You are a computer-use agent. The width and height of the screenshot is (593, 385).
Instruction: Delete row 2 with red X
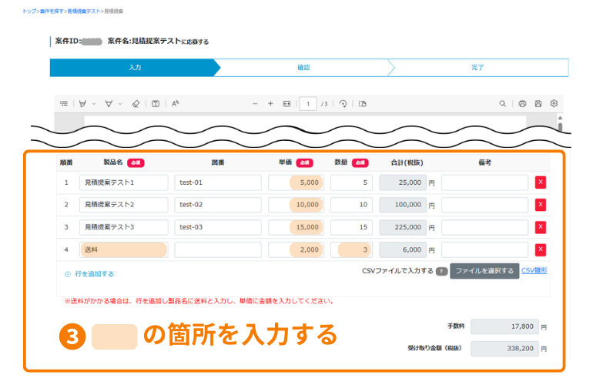tap(541, 205)
